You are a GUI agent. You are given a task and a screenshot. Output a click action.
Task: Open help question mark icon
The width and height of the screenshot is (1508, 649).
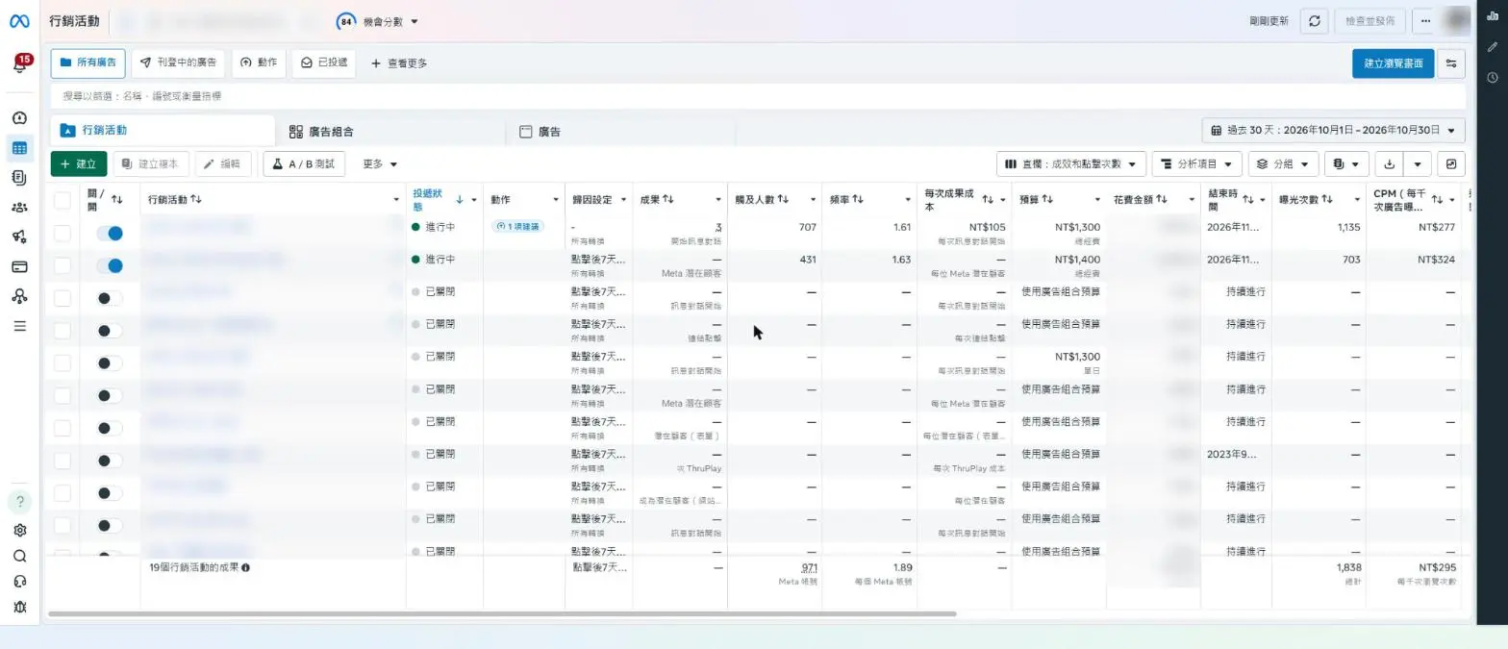[19, 502]
